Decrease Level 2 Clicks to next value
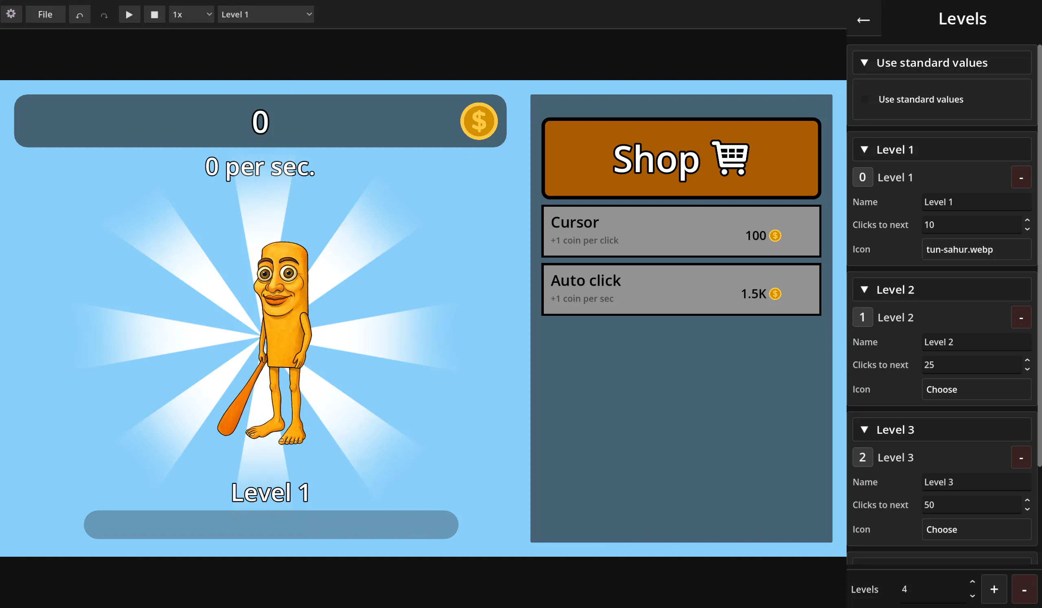The height and width of the screenshot is (608, 1042). pos(1027,369)
